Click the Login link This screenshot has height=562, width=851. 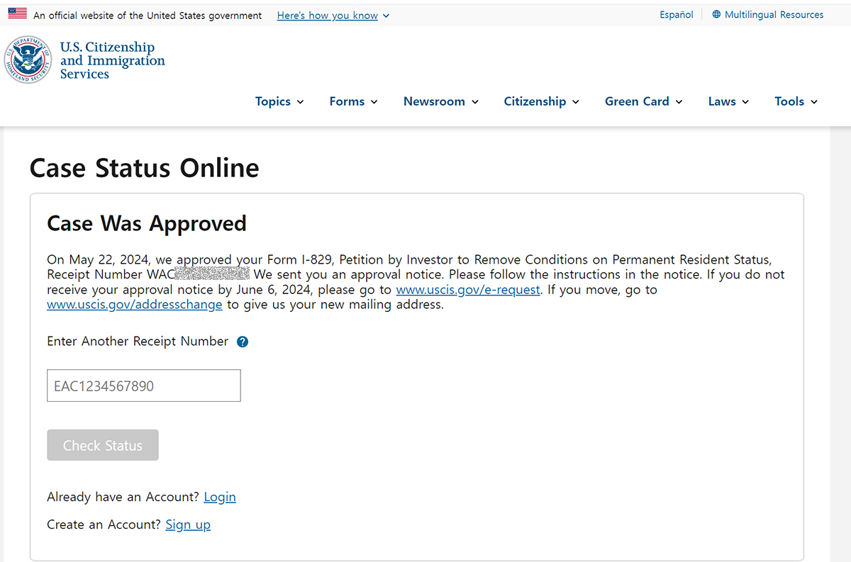[220, 497]
